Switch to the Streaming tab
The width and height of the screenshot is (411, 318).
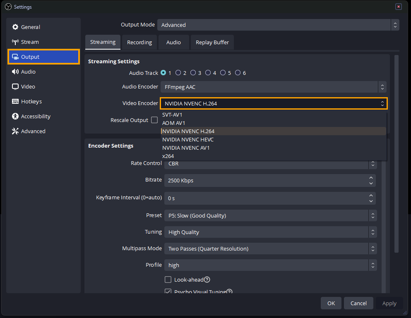(103, 42)
